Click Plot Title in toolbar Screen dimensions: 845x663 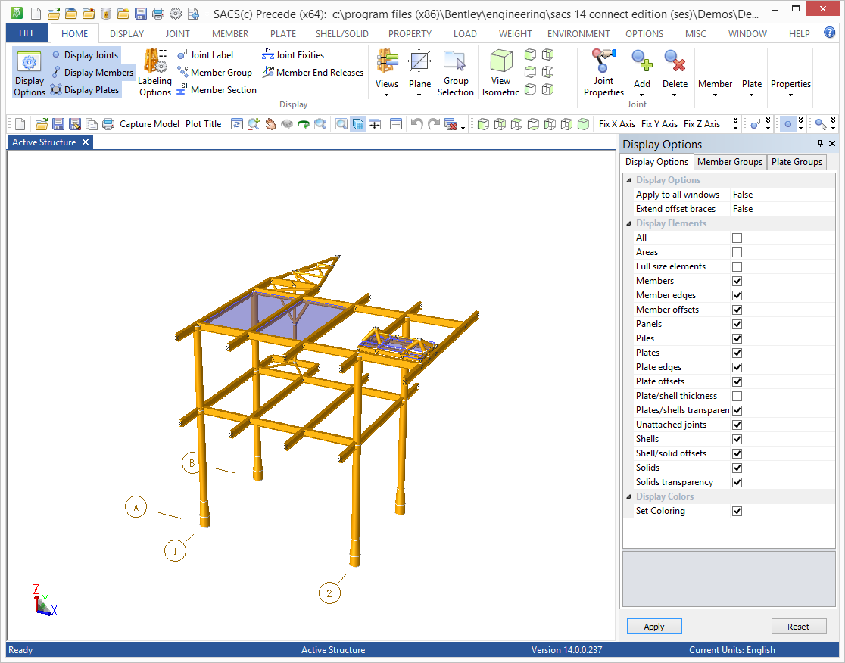click(x=203, y=124)
